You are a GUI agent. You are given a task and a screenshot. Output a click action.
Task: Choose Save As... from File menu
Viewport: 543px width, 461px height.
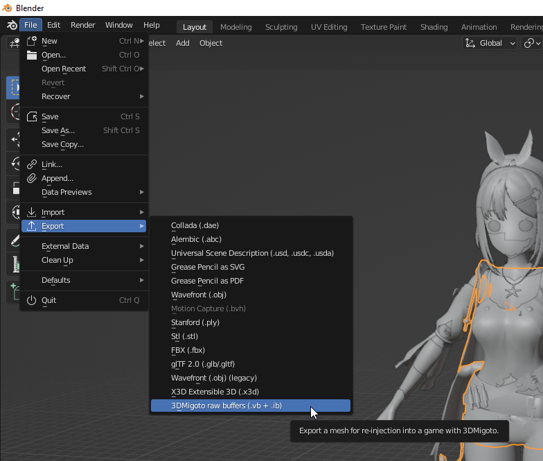[84, 130]
